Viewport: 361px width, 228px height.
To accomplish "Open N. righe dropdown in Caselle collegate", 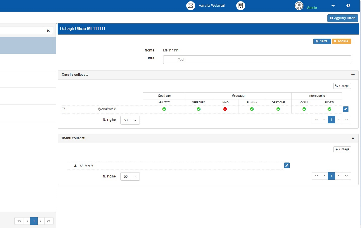I will tap(135, 120).
